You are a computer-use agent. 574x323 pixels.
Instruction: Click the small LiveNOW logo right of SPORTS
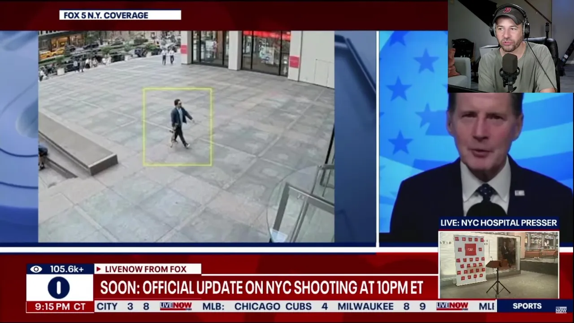tap(561, 310)
